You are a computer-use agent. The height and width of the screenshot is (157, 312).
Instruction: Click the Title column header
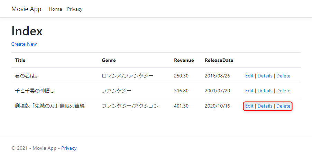(20, 60)
